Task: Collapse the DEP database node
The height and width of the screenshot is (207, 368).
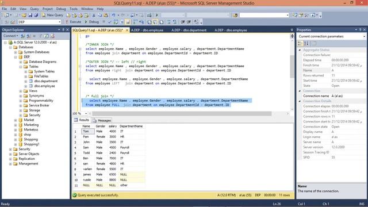Action: [16, 57]
